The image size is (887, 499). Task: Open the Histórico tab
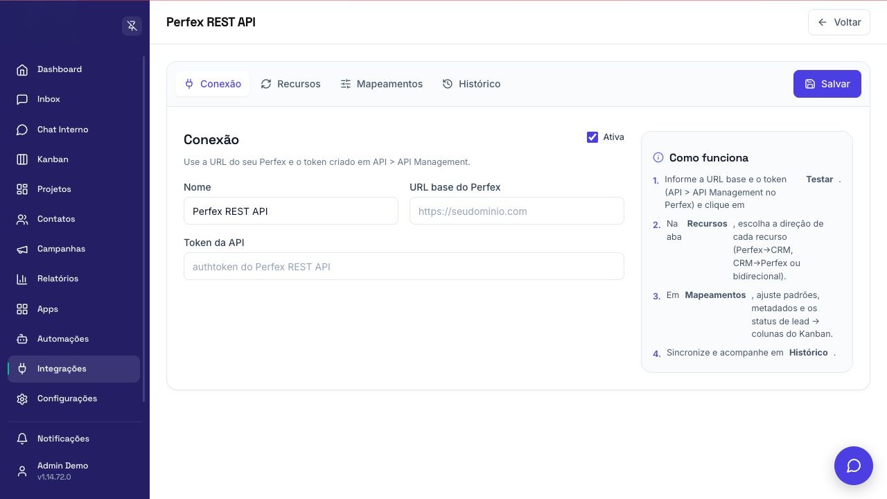(471, 84)
